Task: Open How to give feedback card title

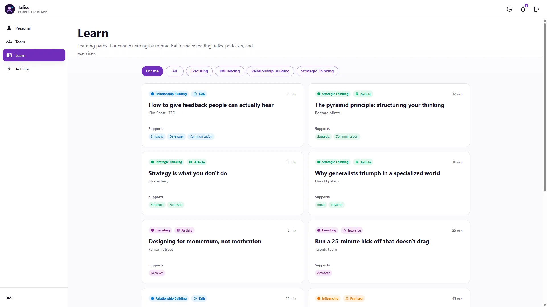Action: pyautogui.click(x=211, y=105)
